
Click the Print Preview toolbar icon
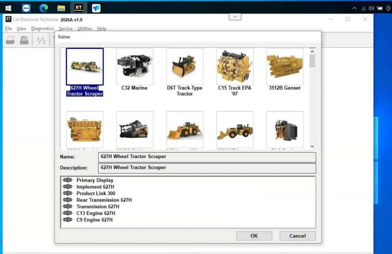tap(24, 40)
